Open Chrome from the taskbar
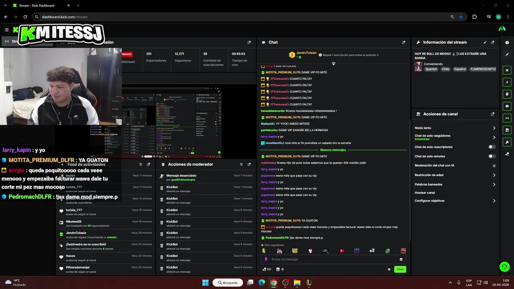This screenshot has height=289, width=514. point(273,283)
